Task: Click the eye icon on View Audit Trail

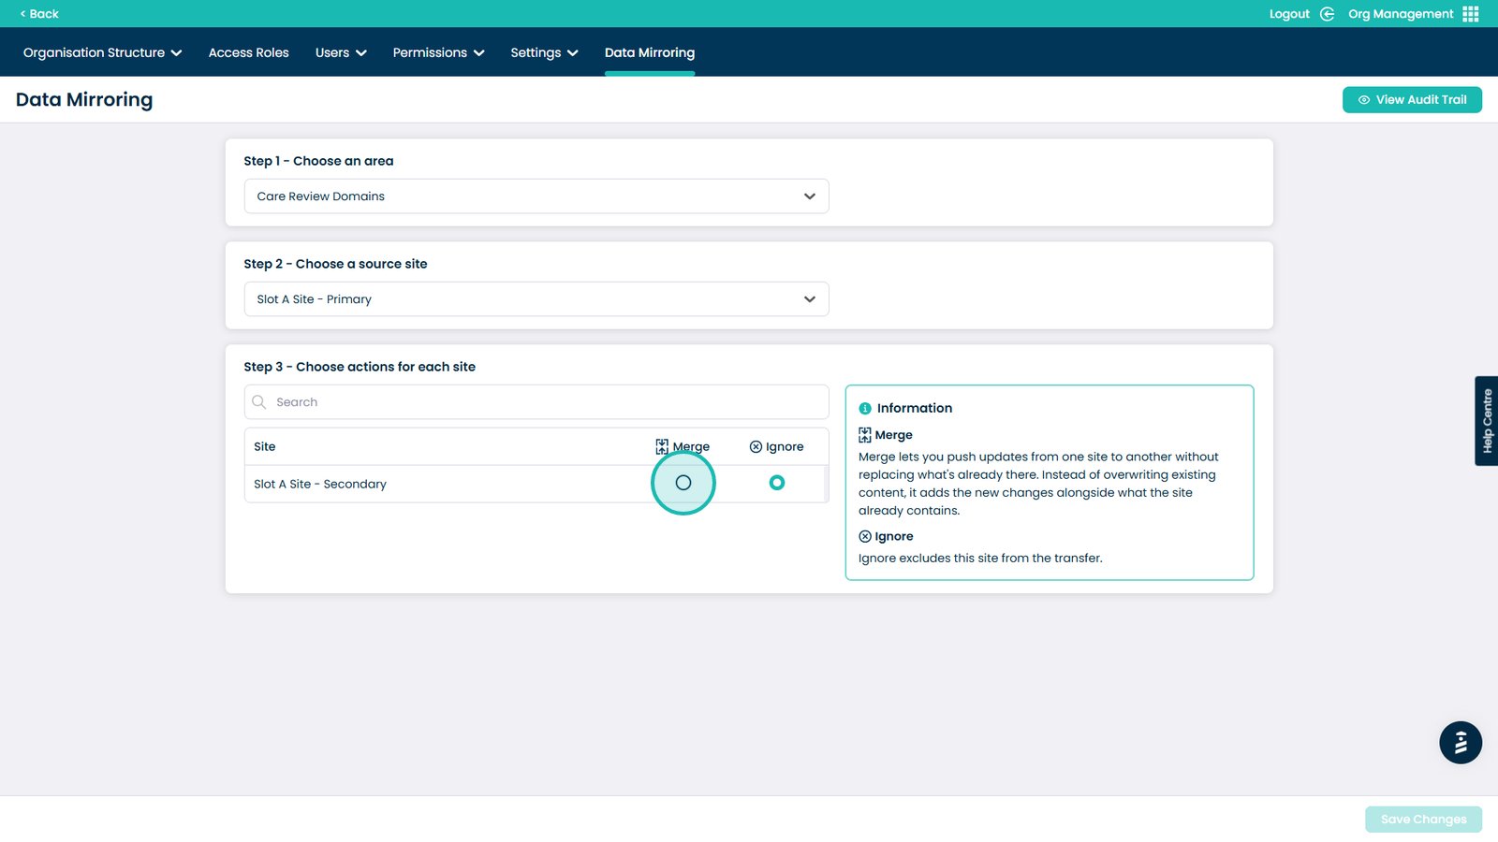Action: (1364, 100)
